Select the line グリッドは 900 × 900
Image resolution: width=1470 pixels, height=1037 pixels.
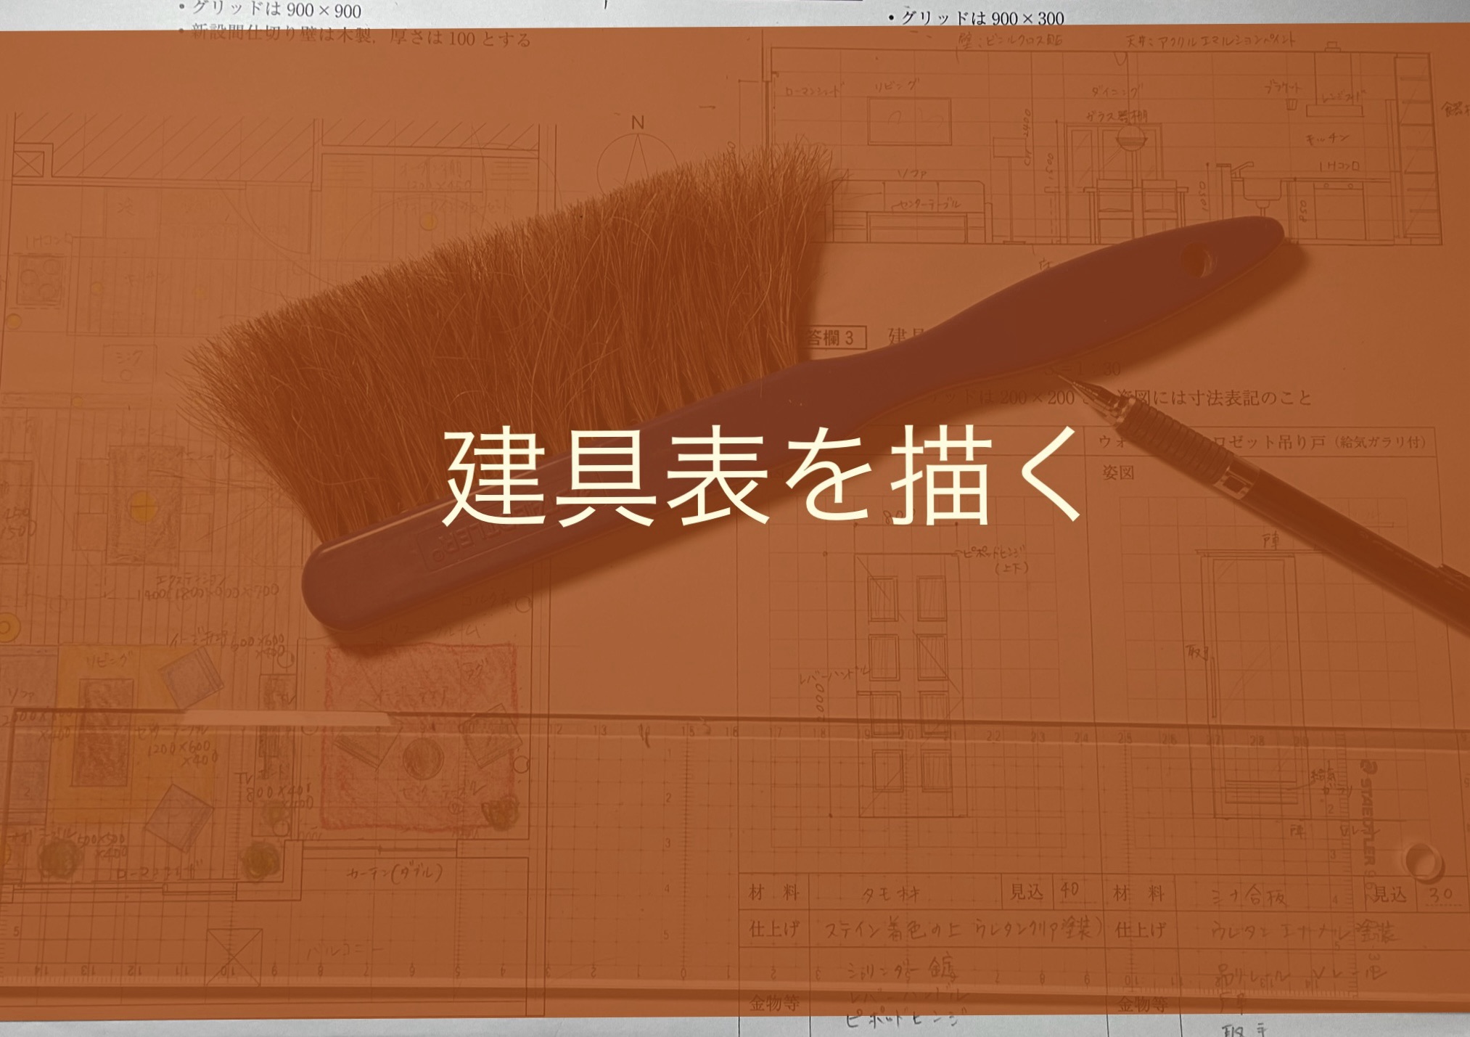(270, 10)
